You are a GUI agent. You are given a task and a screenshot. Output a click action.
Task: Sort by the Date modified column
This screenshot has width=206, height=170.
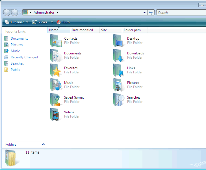(82, 30)
